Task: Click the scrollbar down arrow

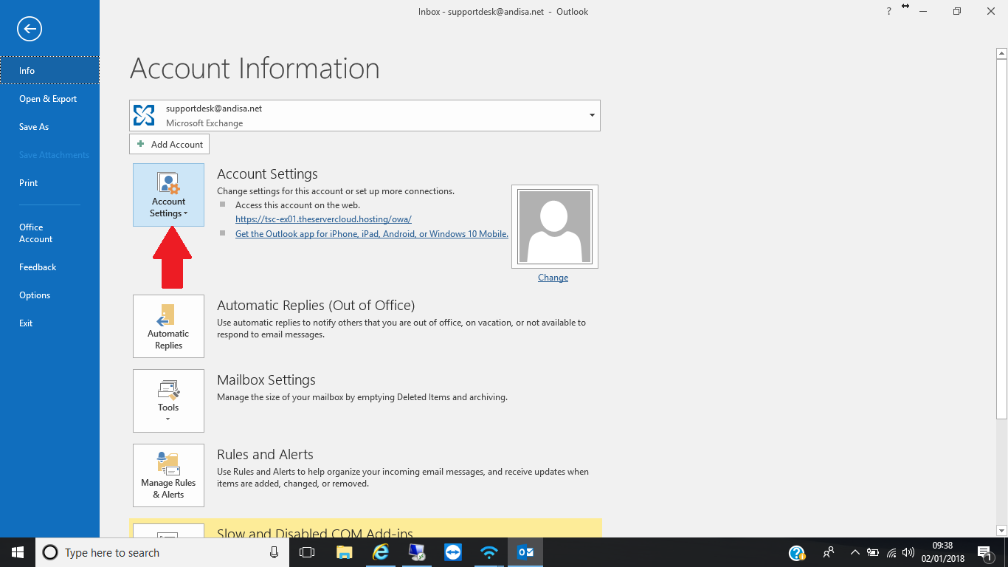Action: (x=1001, y=530)
